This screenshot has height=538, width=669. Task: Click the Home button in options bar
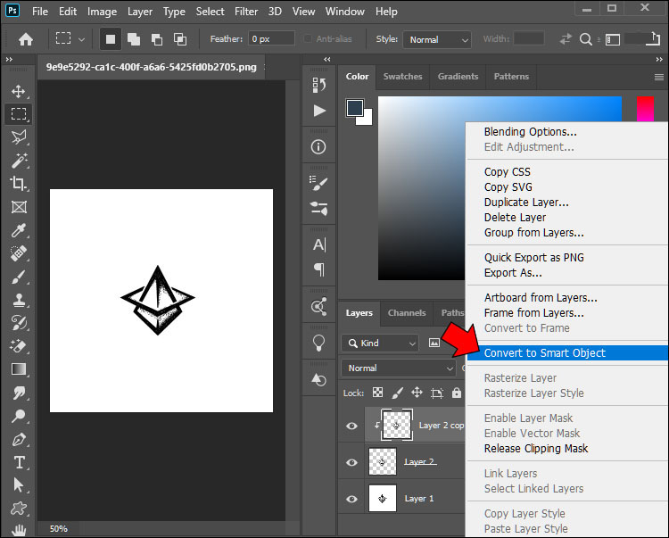[26, 39]
